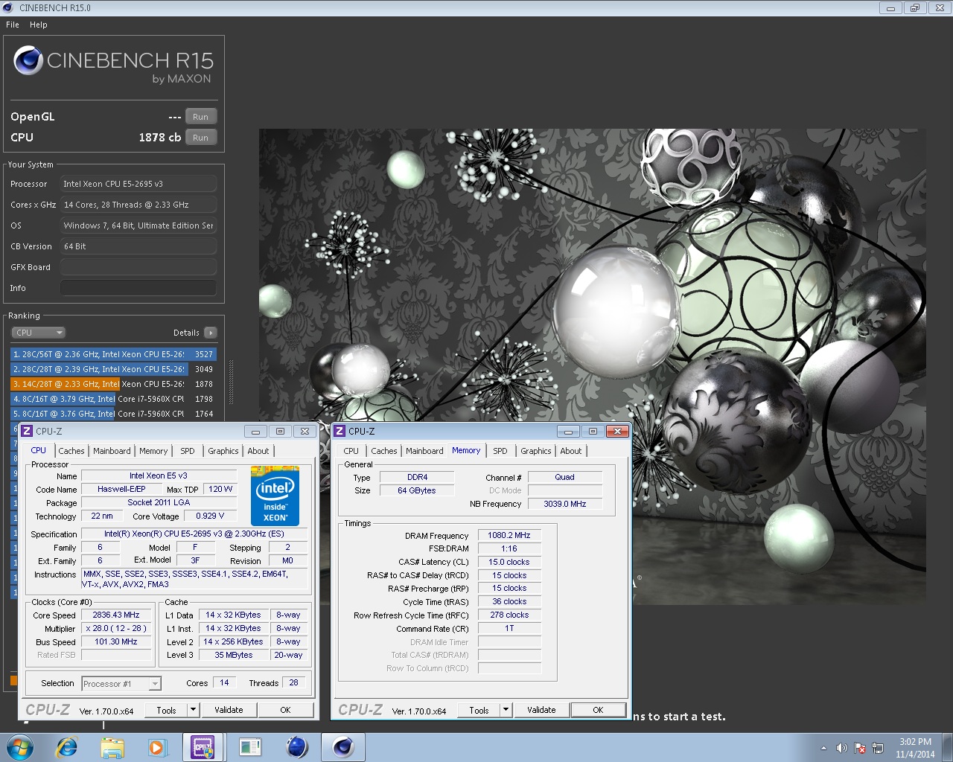Click the DRAM Frequency value 1080.2 MHz

tap(509, 535)
